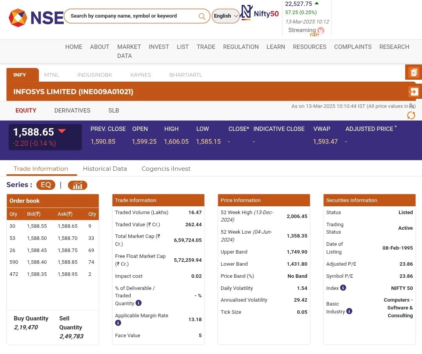Click the orange document icon on right edge
The height and width of the screenshot is (354, 422).
[413, 72]
